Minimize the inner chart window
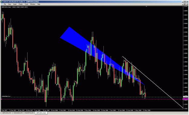The height and width of the screenshot is (115, 189). (x=183, y=4)
